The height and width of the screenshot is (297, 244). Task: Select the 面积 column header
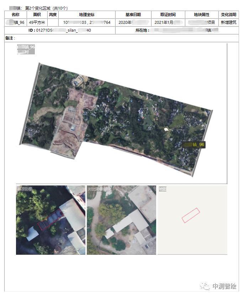tap(37, 15)
